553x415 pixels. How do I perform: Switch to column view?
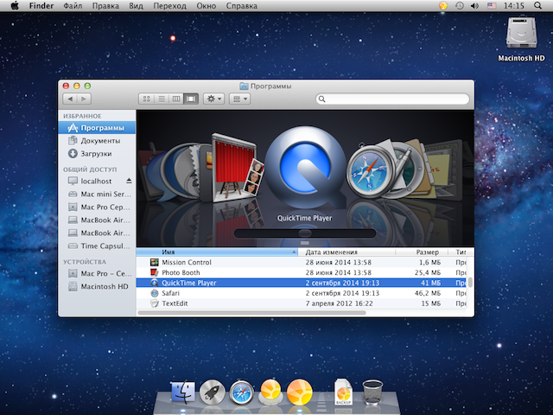[x=176, y=99]
